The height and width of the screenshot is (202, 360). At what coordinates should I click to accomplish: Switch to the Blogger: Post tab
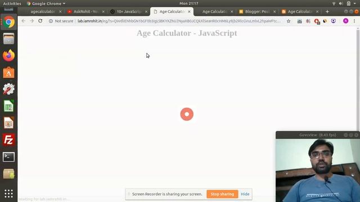pos(257,11)
